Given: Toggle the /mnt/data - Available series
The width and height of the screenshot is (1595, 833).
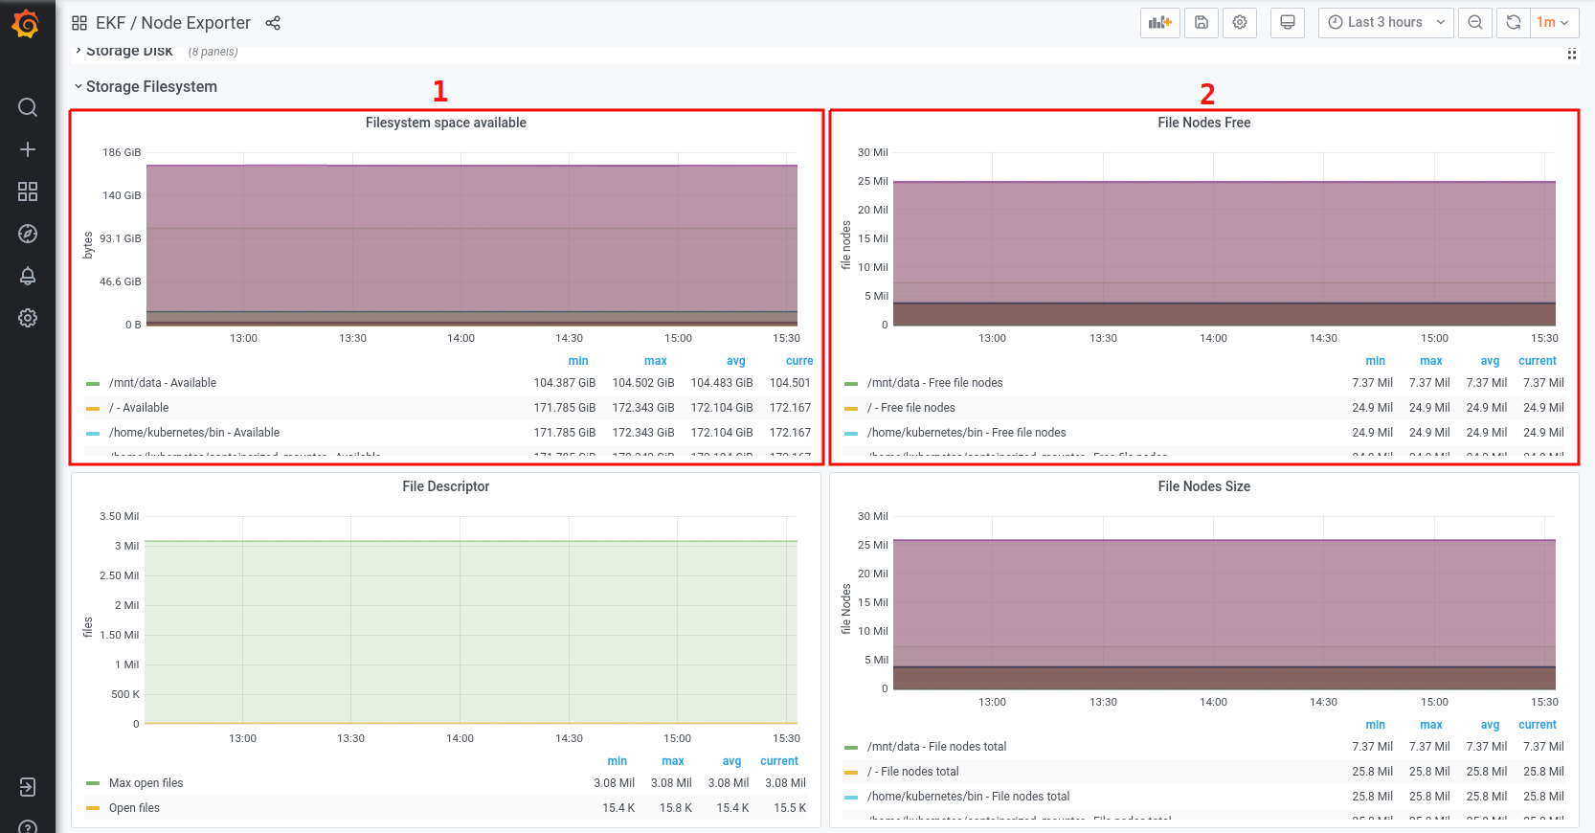Looking at the screenshot, I should pyautogui.click(x=163, y=383).
